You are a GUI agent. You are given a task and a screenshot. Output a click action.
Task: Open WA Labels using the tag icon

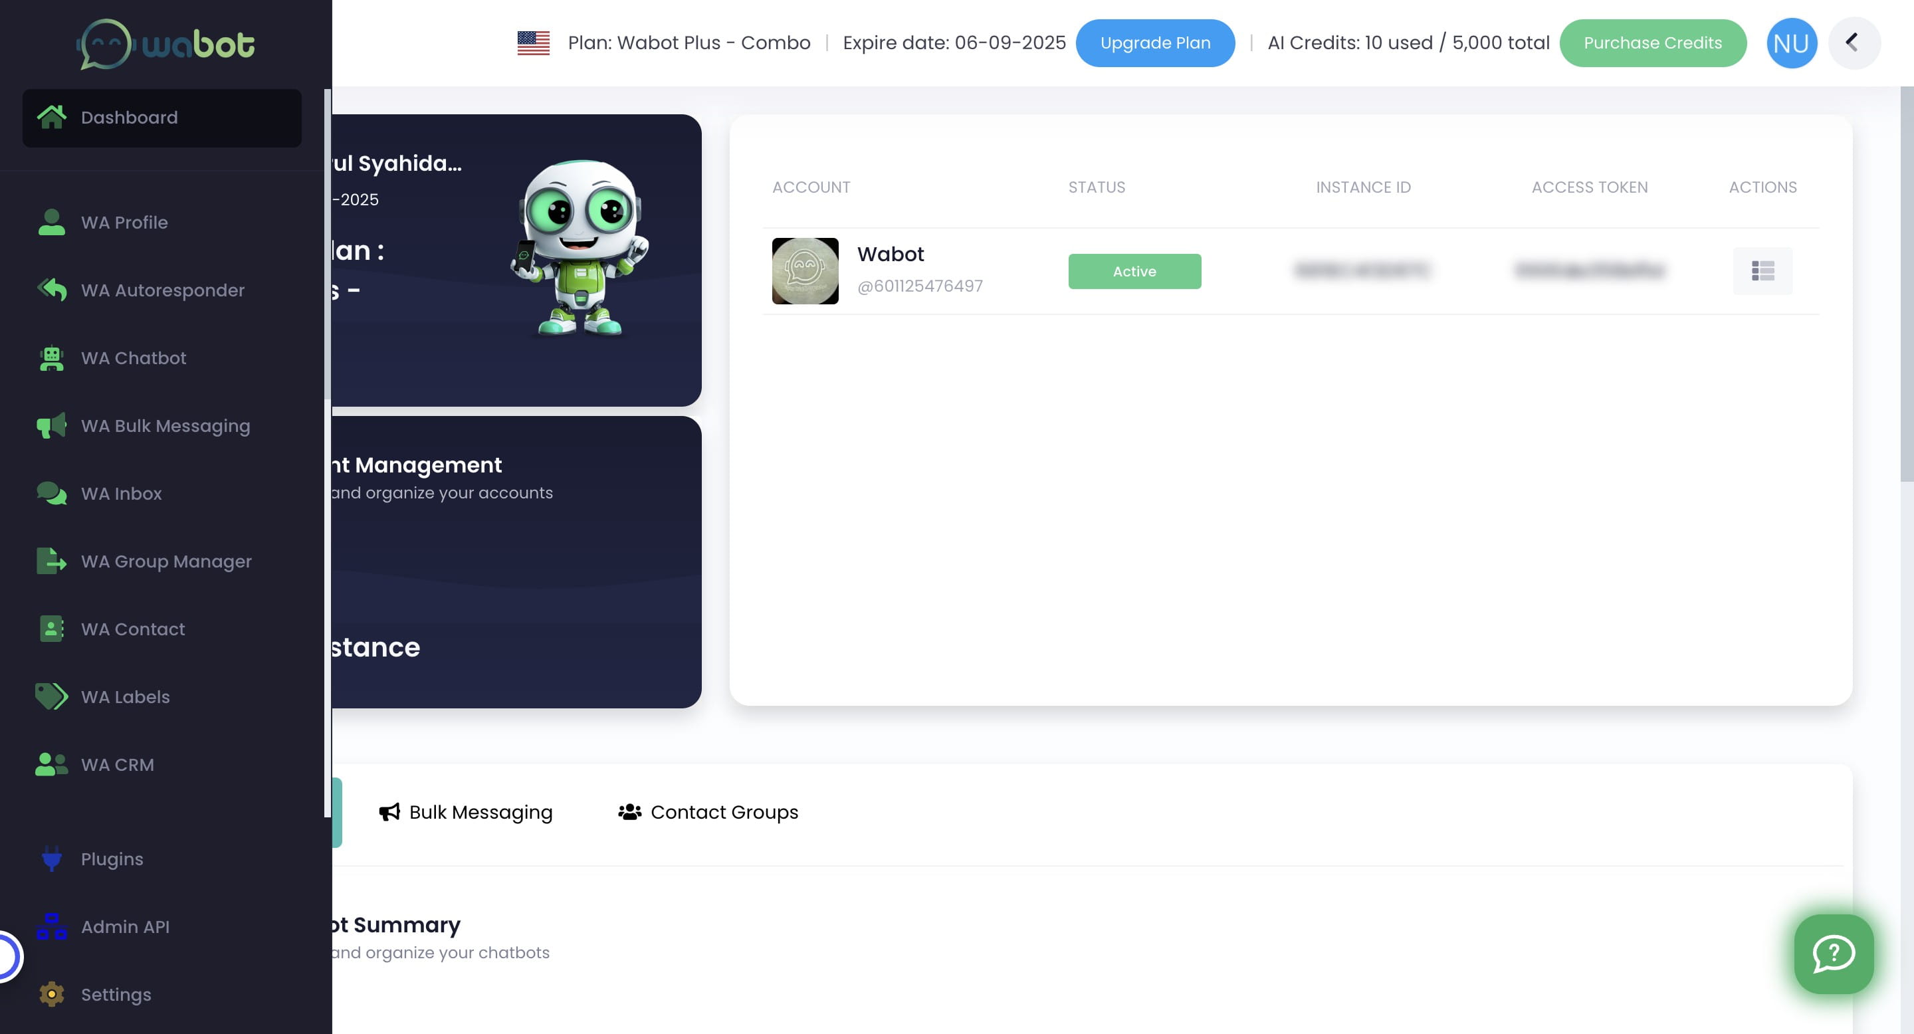pos(51,697)
